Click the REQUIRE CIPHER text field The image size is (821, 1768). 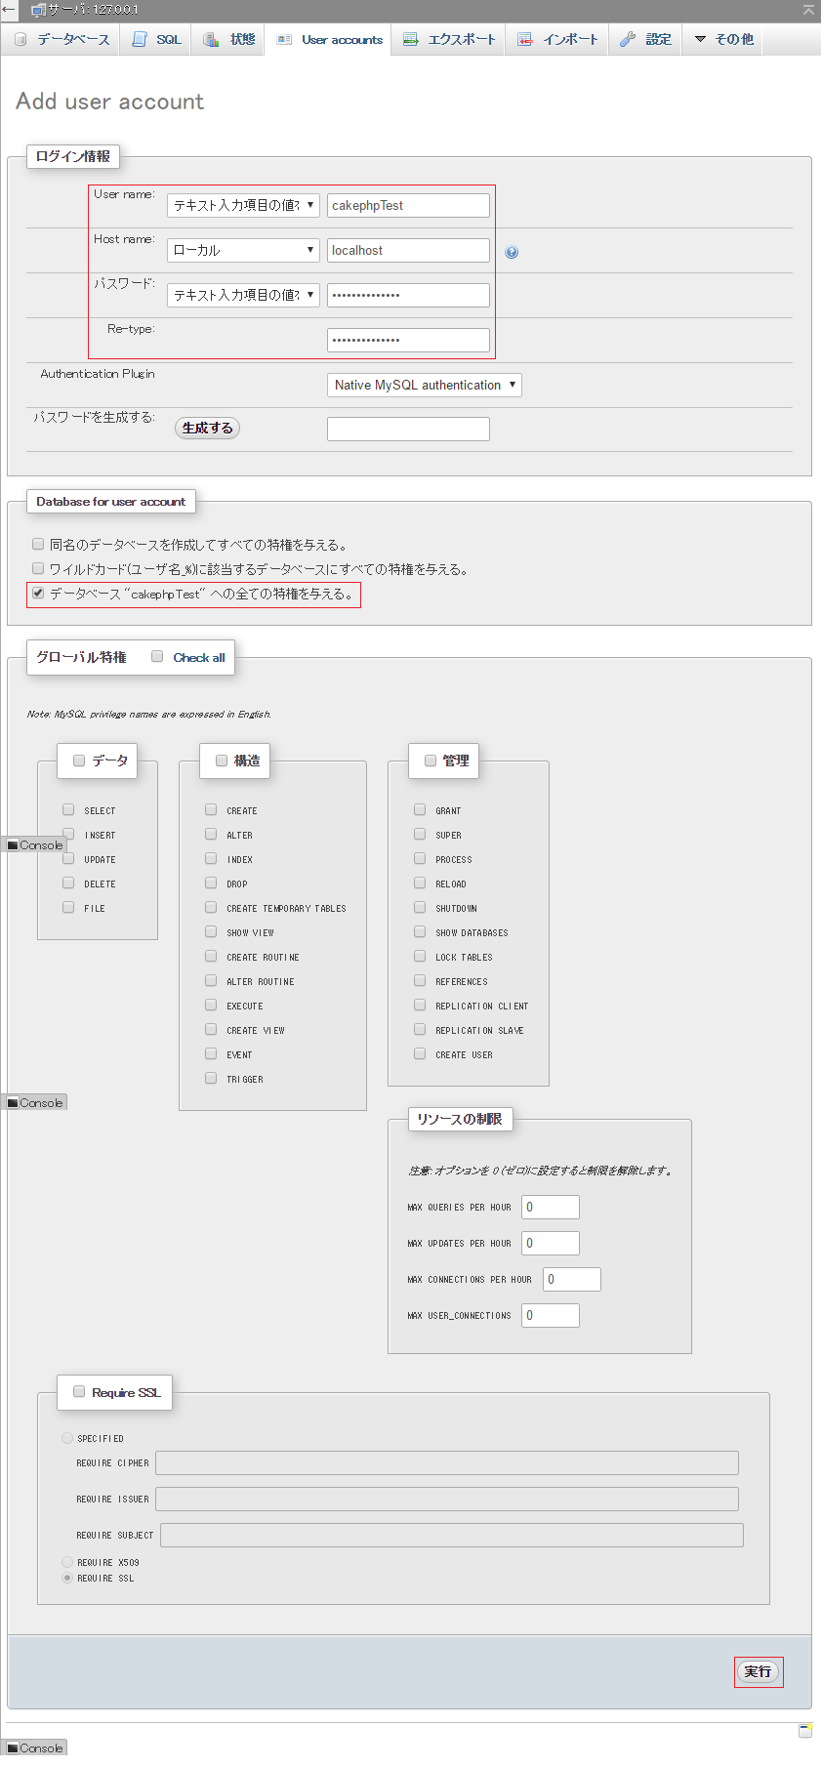447,1462
